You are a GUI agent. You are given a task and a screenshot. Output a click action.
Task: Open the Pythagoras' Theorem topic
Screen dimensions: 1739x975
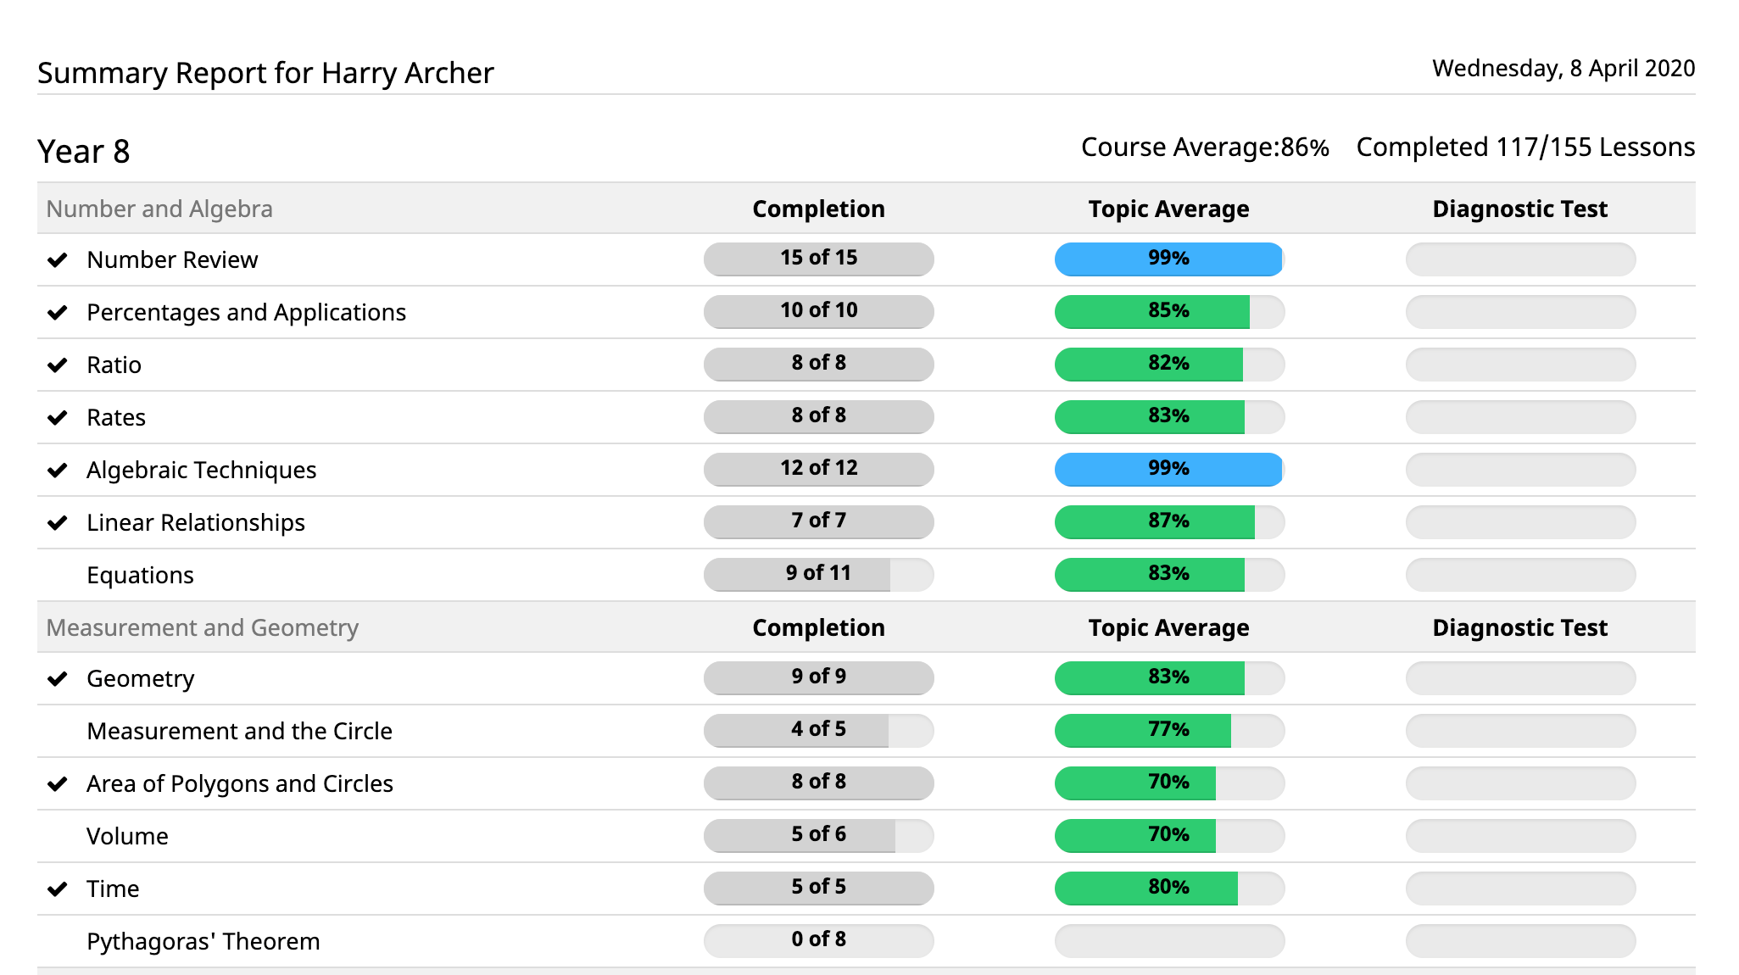(203, 940)
